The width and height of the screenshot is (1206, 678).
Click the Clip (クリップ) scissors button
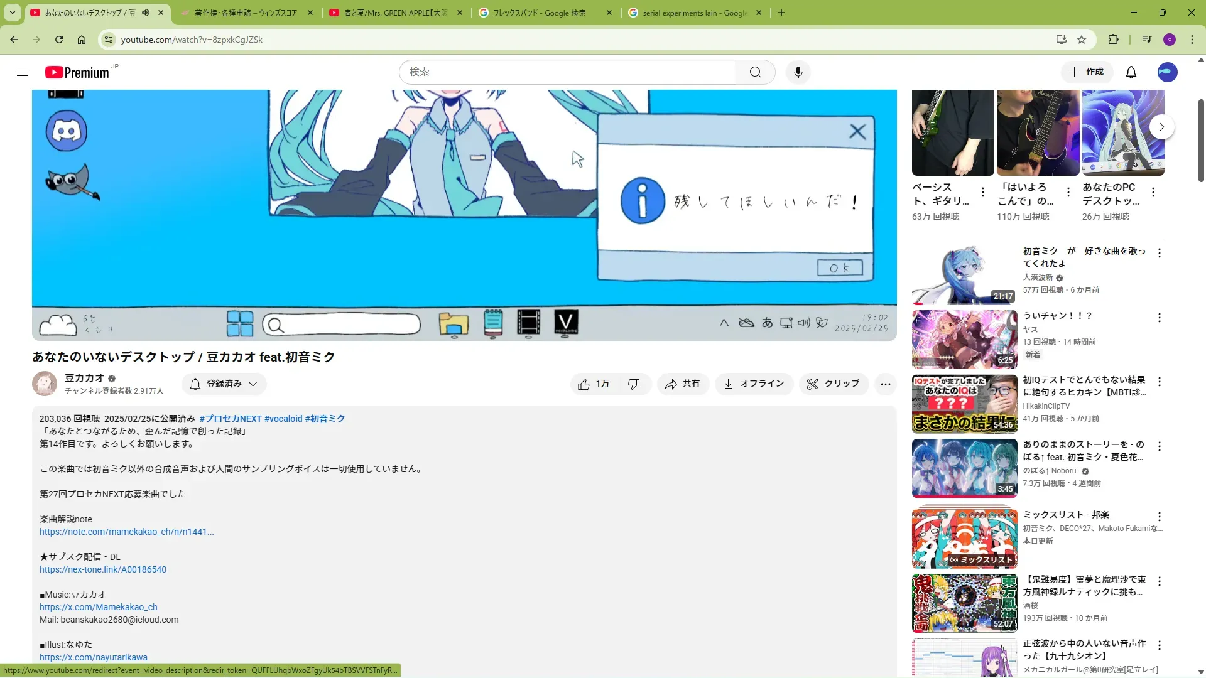[833, 384]
